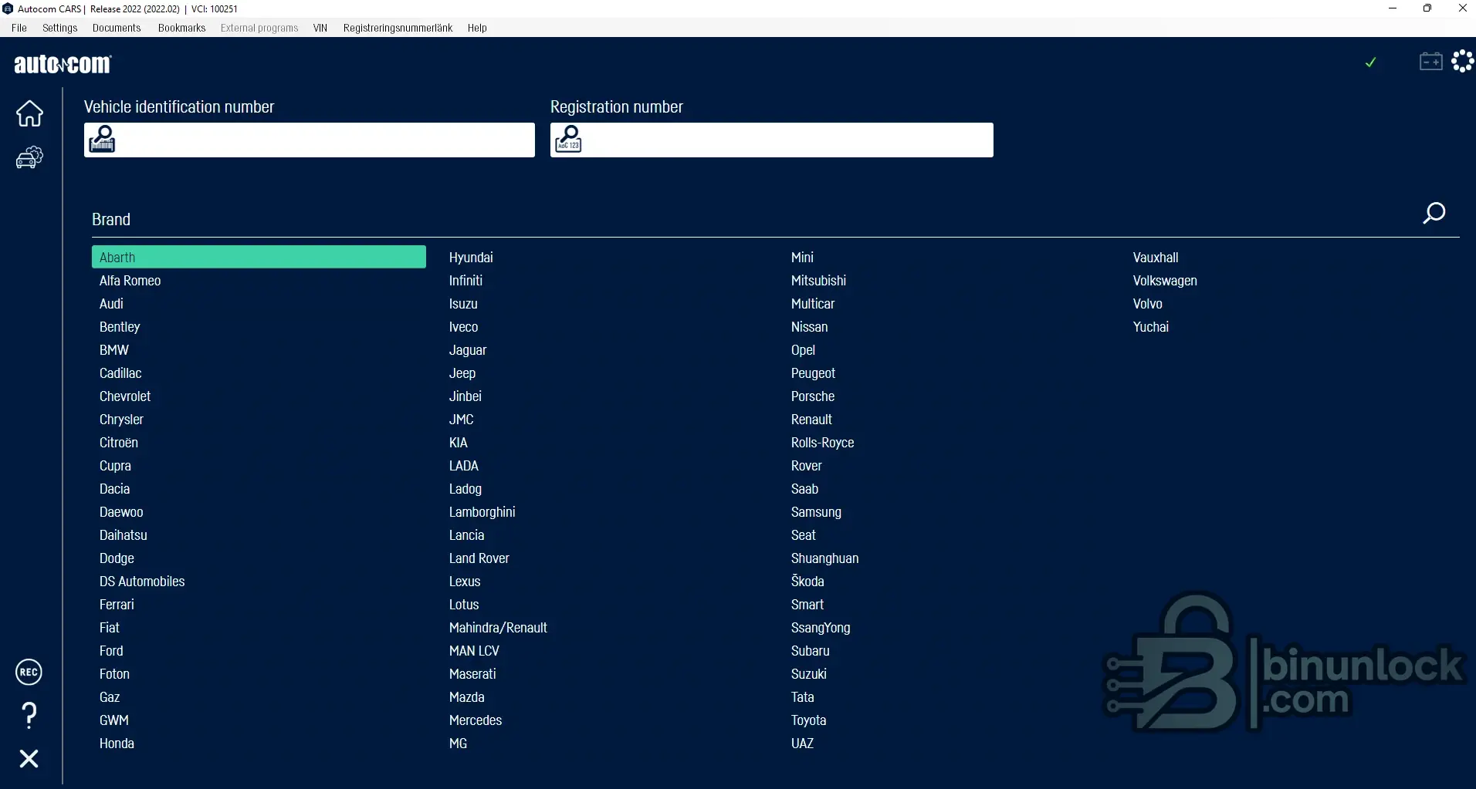Open the vehicle selection car icon
Viewport: 1476px width, 789px height.
point(29,157)
